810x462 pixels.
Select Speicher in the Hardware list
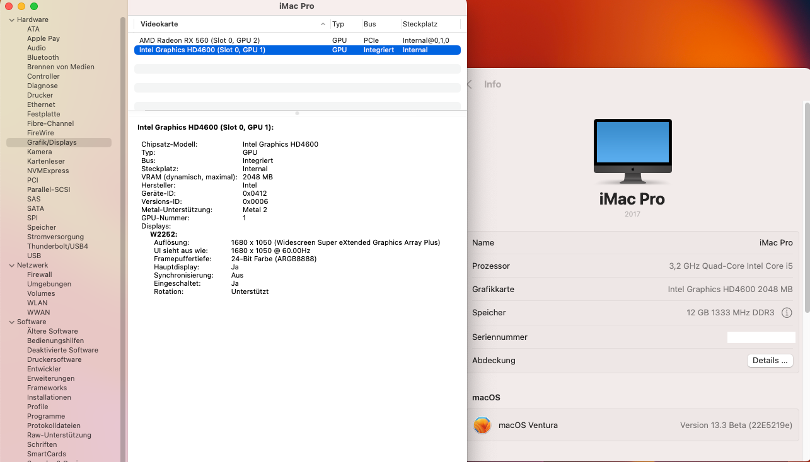(42, 227)
